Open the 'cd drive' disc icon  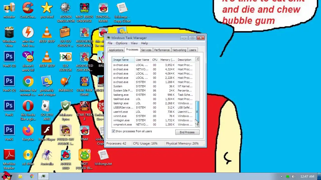tap(28, 157)
